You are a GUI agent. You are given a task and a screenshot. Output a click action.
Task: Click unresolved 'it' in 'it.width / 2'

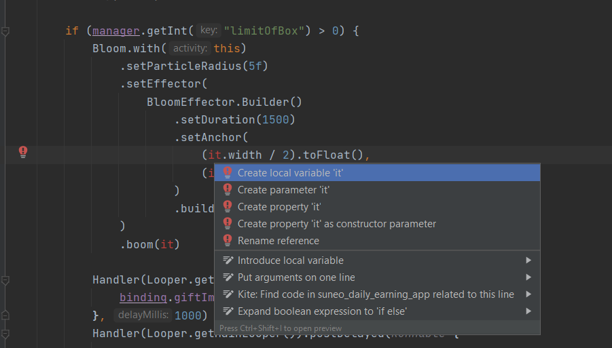[x=215, y=155]
